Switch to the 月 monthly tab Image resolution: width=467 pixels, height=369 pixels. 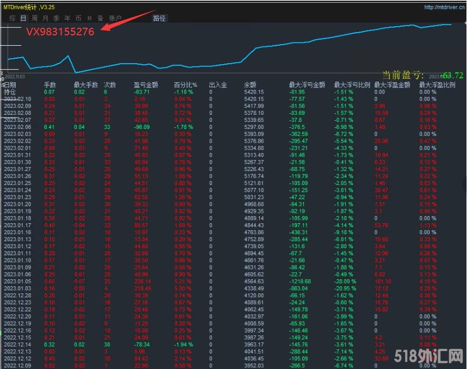click(45, 18)
